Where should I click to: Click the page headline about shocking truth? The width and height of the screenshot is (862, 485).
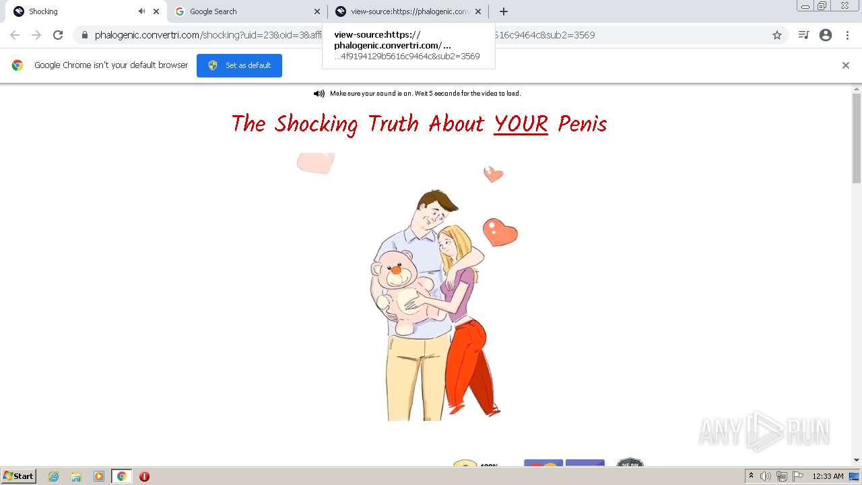[x=419, y=124]
